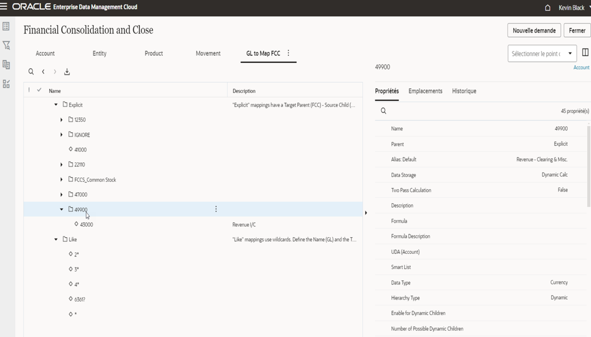This screenshot has height=337, width=591.
Task: Click the Data Type Currency value
Action: (559, 282)
